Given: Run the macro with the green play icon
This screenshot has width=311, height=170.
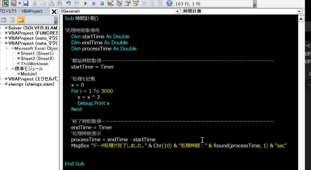Looking at the screenshot, I should [x=86, y=3].
